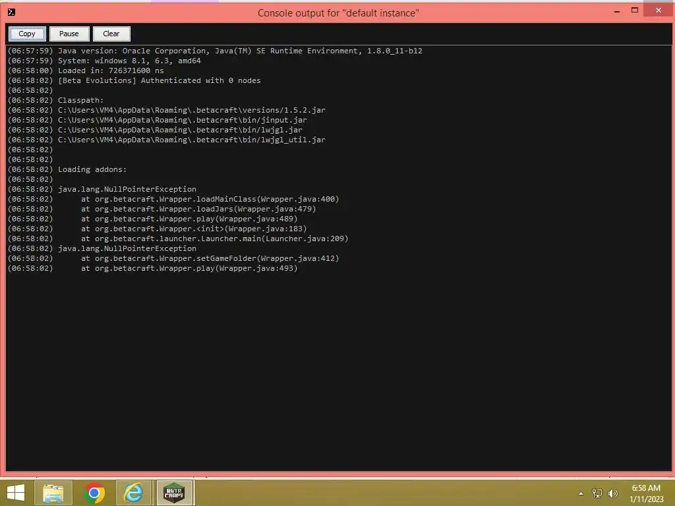675x506 pixels.
Task: Open the volume control tray icon
Action: [613, 493]
